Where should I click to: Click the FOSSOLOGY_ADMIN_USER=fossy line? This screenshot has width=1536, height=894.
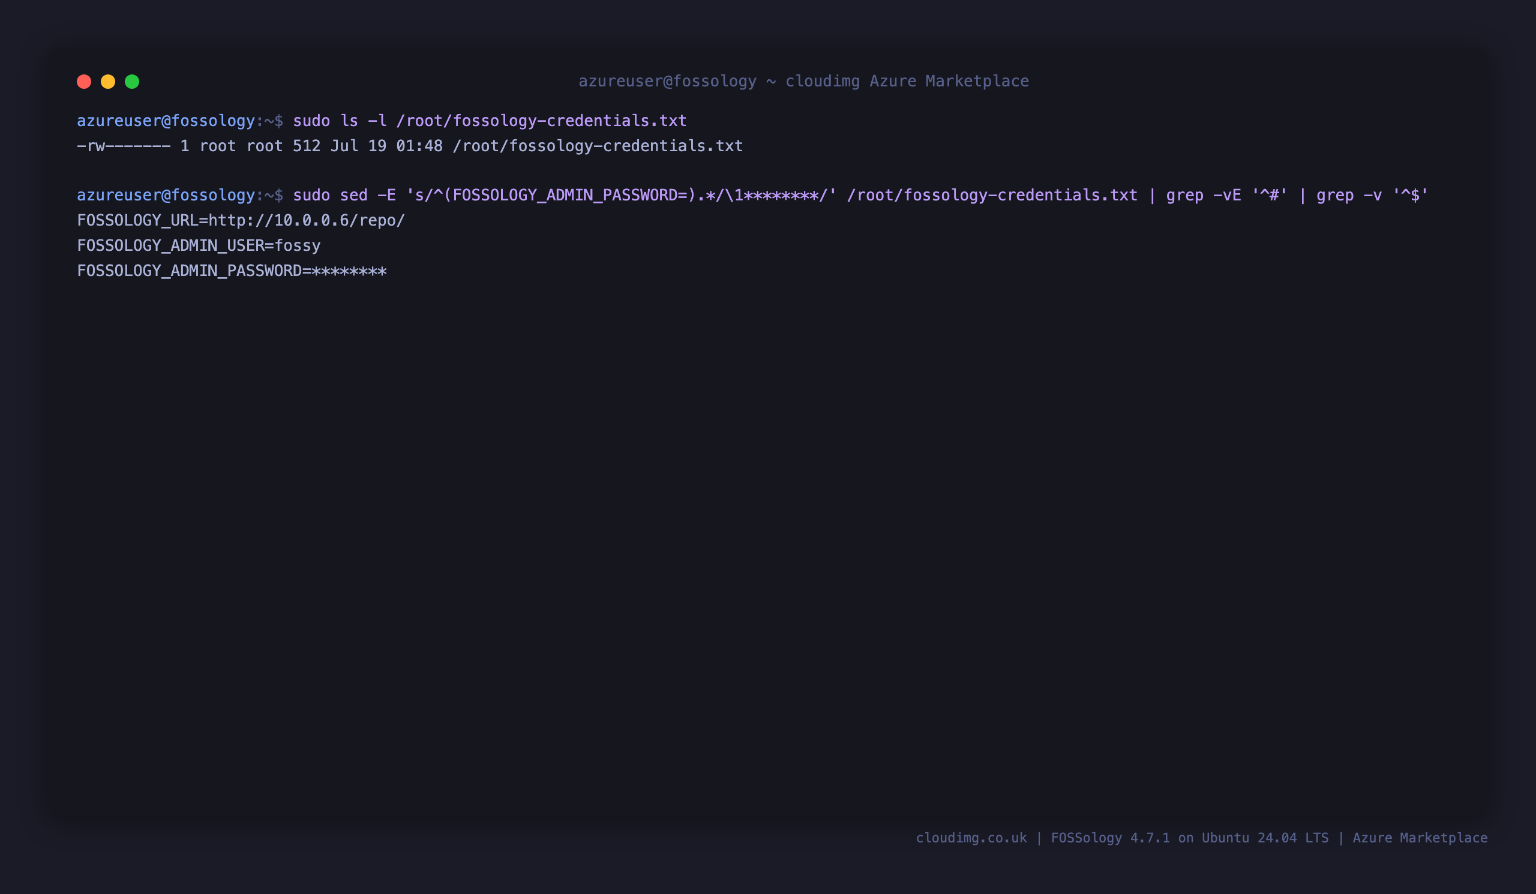[x=199, y=245]
